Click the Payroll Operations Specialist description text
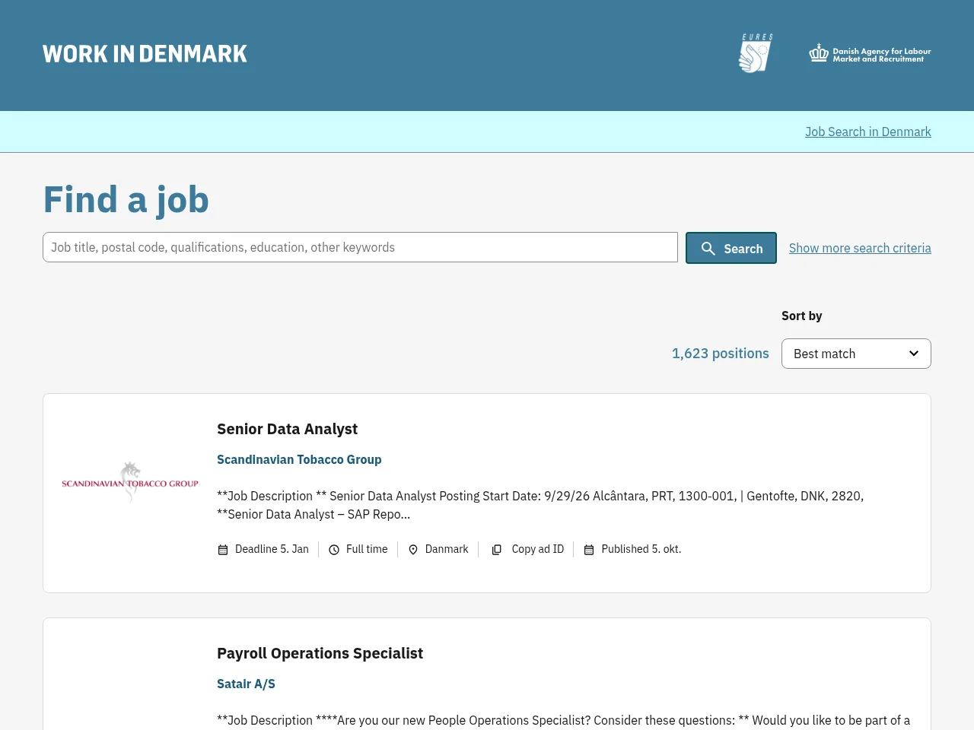The image size is (974, 730). pos(563,720)
